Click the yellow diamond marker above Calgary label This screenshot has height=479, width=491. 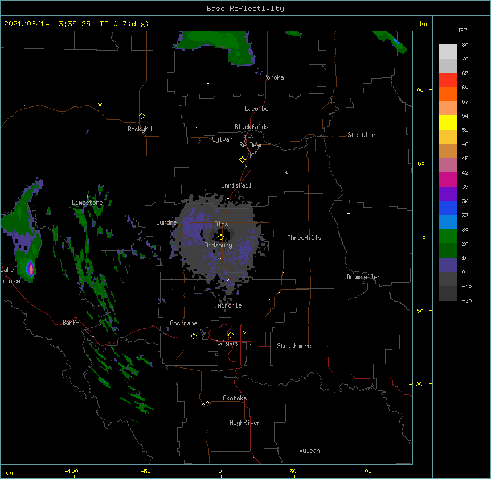click(x=231, y=335)
